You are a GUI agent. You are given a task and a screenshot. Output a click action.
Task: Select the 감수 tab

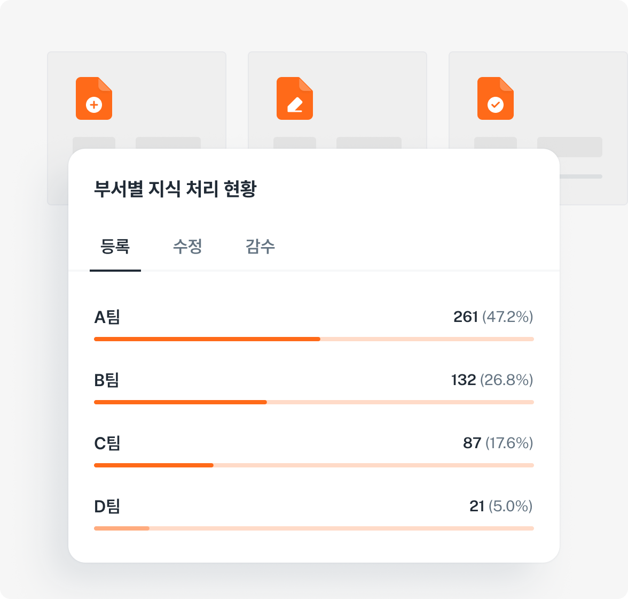tap(260, 247)
